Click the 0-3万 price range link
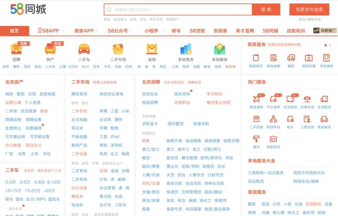The width and height of the screenshot is (338, 216). [x=10, y=182]
